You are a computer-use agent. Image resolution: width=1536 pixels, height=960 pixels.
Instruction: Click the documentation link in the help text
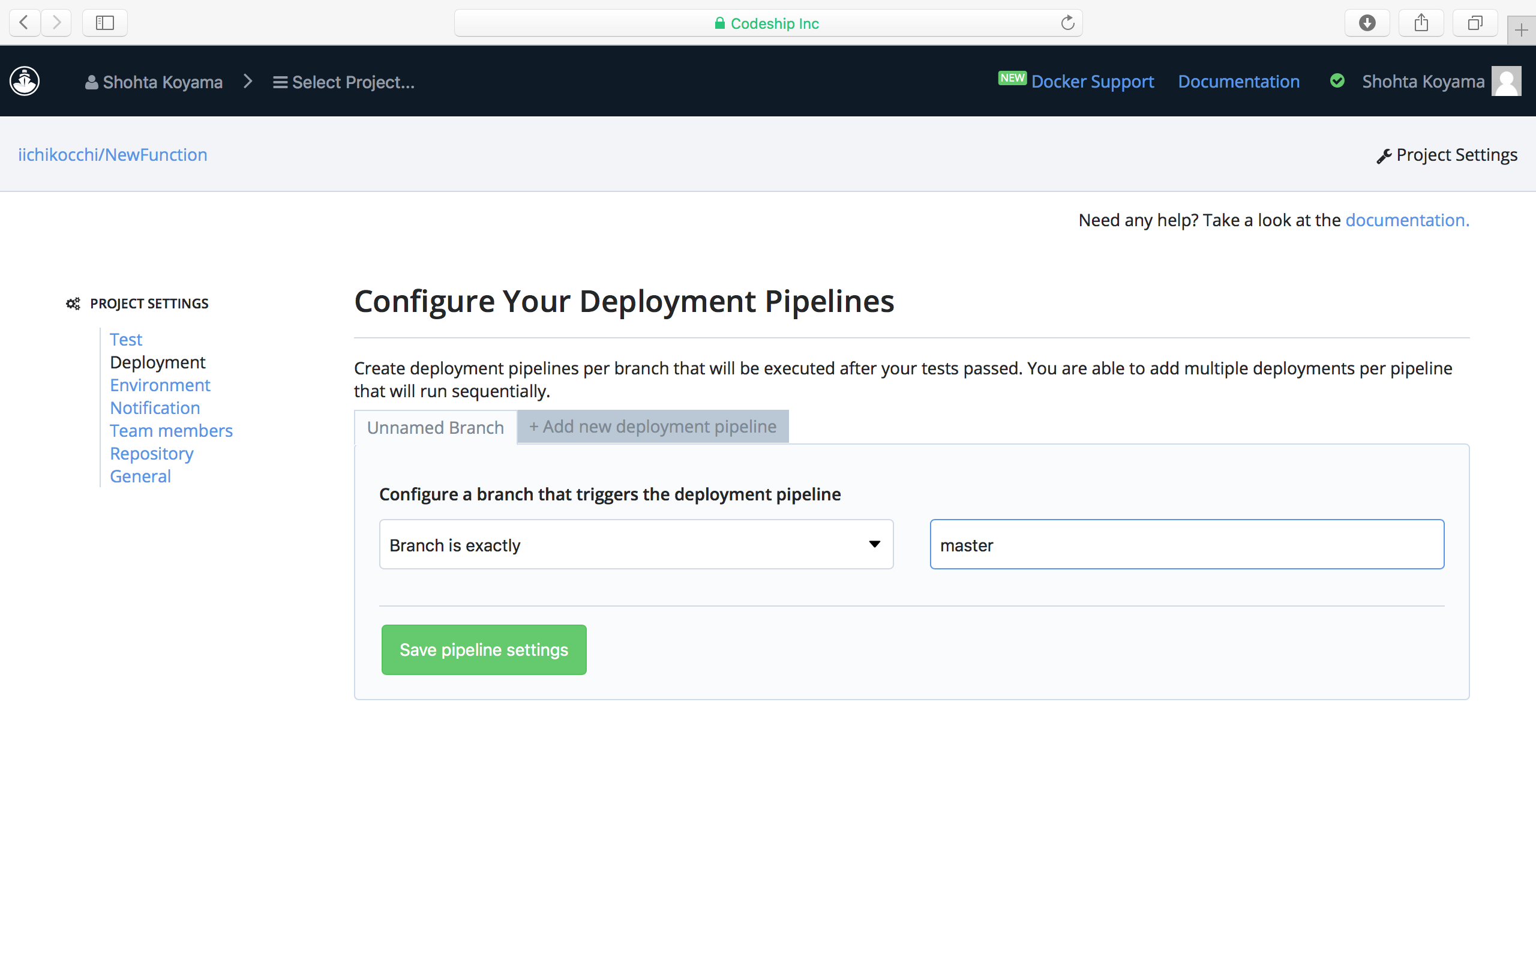click(x=1406, y=220)
